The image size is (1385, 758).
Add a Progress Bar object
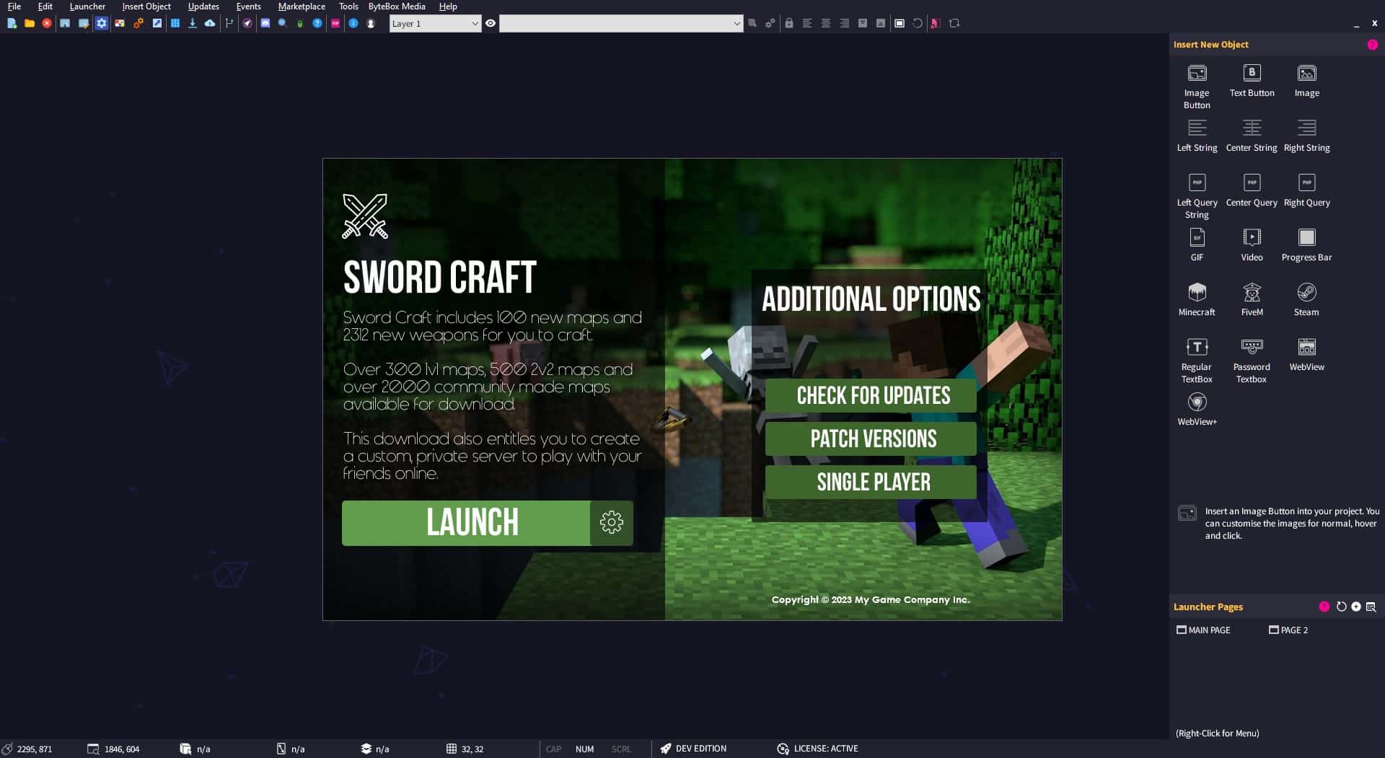coord(1306,238)
